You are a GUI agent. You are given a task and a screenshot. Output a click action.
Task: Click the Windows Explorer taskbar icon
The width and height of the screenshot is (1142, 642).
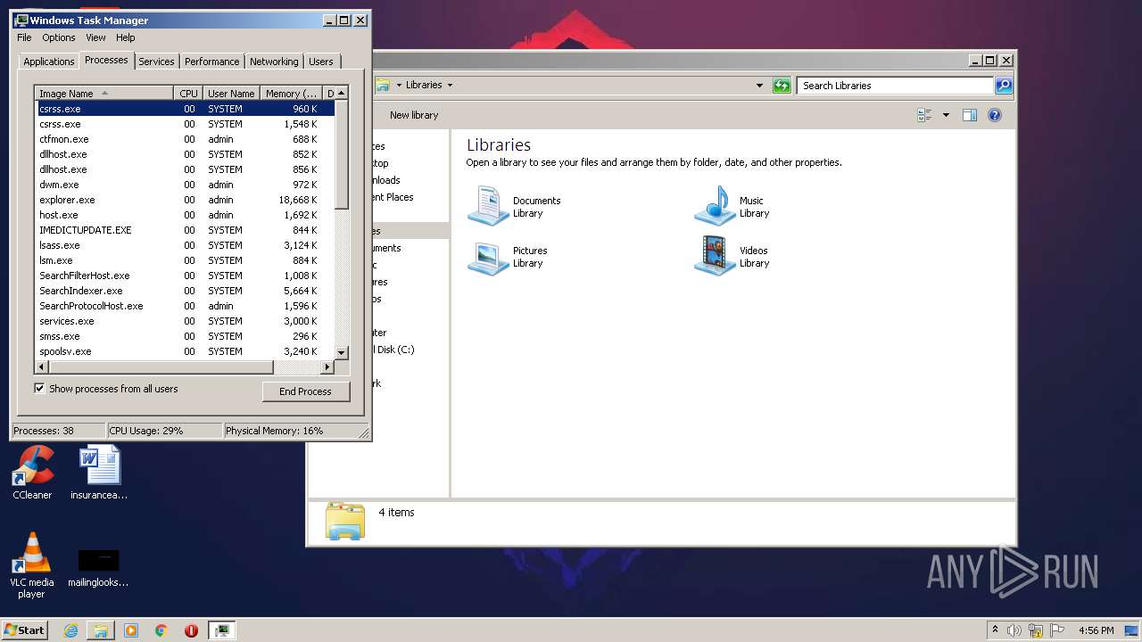click(x=101, y=630)
